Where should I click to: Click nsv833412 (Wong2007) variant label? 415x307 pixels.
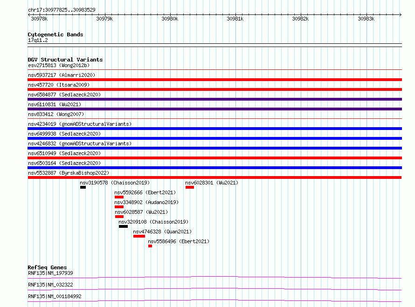[x=56, y=114]
